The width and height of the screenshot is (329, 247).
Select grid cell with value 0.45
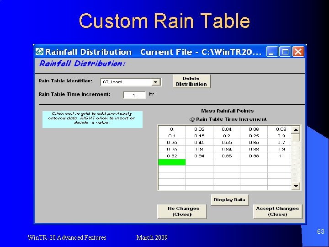click(x=199, y=142)
